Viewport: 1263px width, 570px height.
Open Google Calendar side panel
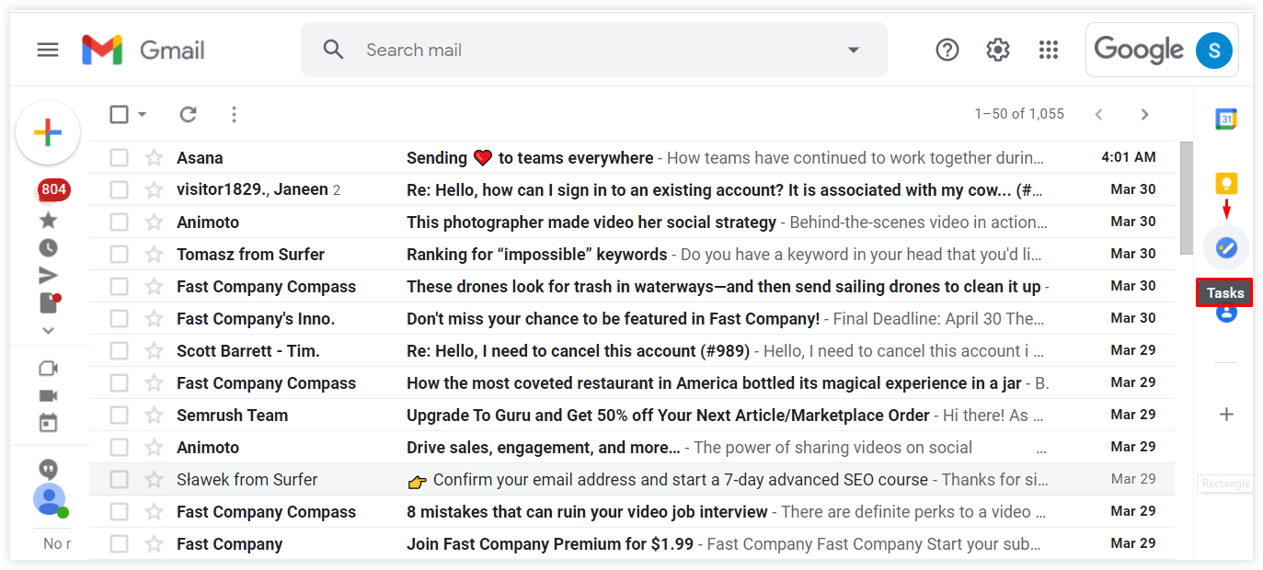coord(1225,118)
